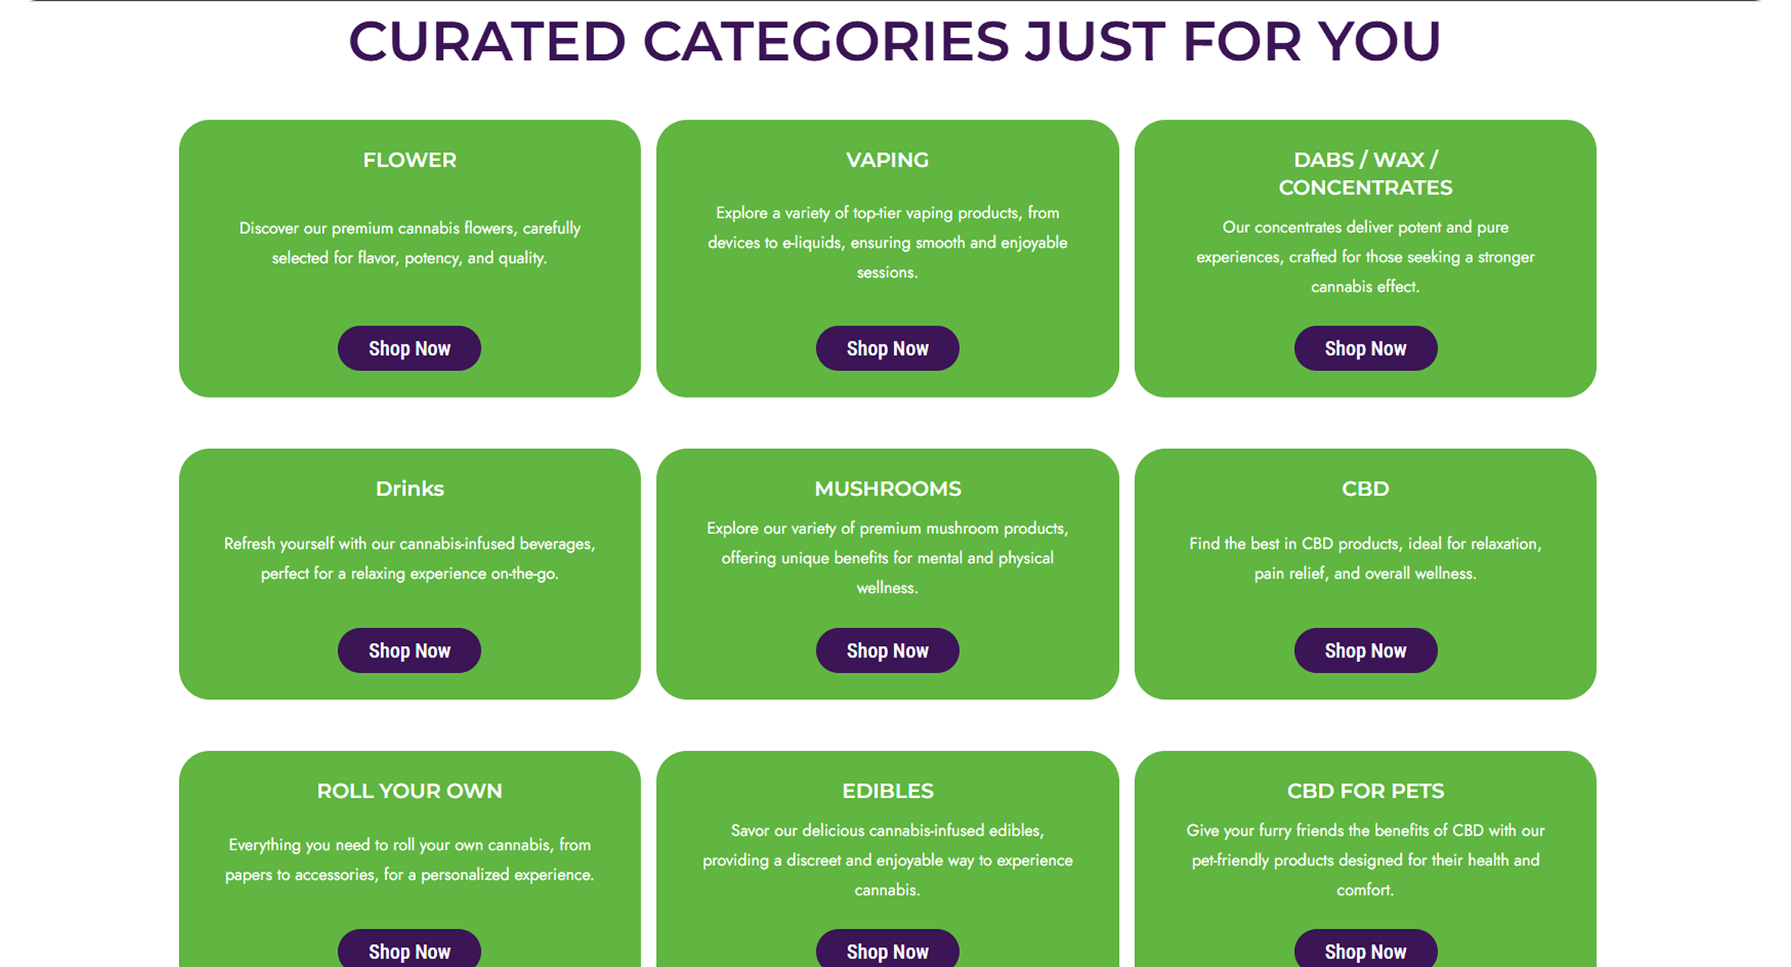This screenshot has height=967, width=1791.
Task: Click the ROLL YOUR OWN heading
Action: tap(410, 791)
